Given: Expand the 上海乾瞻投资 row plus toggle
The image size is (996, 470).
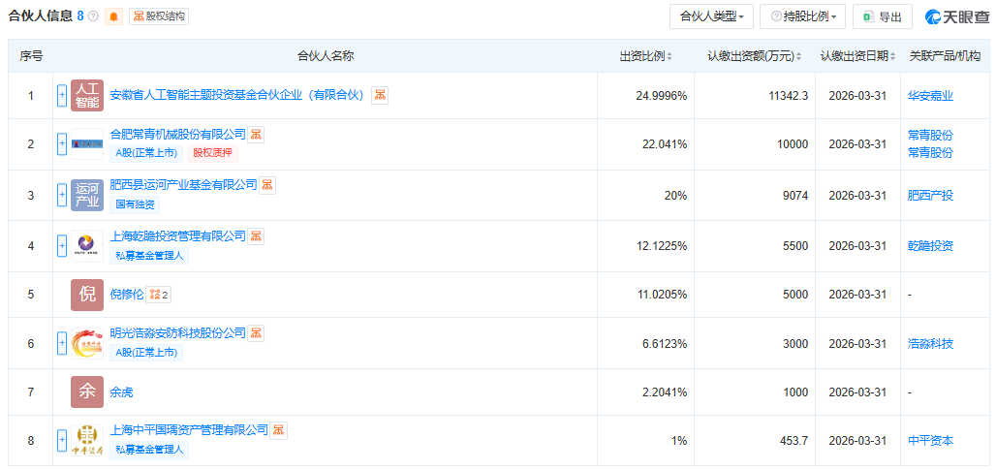Looking at the screenshot, I should [62, 246].
